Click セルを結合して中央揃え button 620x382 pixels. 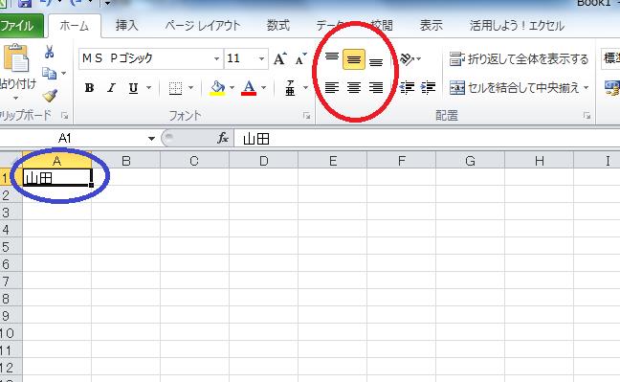point(520,87)
